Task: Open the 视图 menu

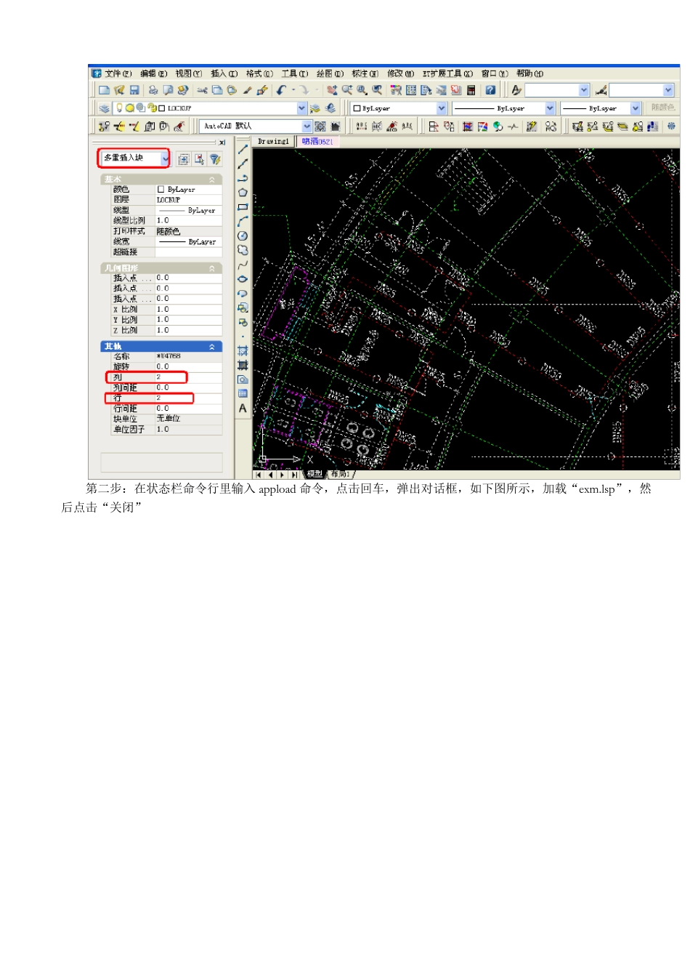Action: [x=189, y=73]
